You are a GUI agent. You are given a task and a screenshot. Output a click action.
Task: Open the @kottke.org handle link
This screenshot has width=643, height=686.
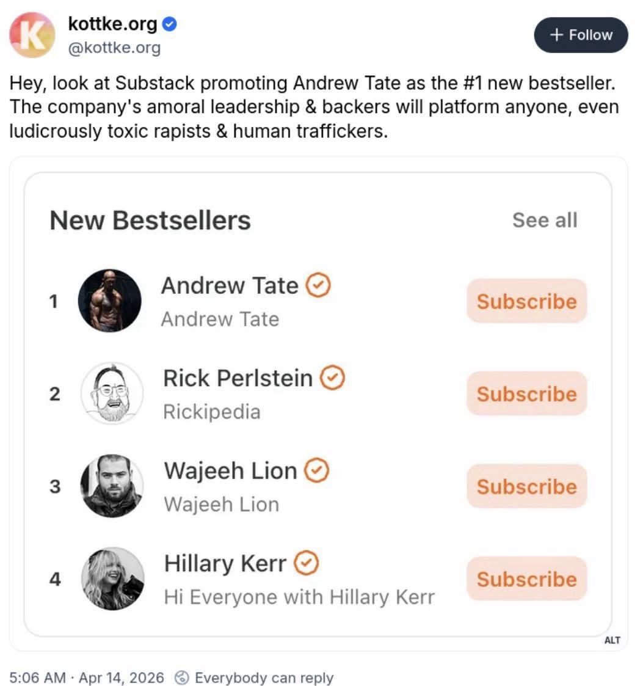click(114, 47)
